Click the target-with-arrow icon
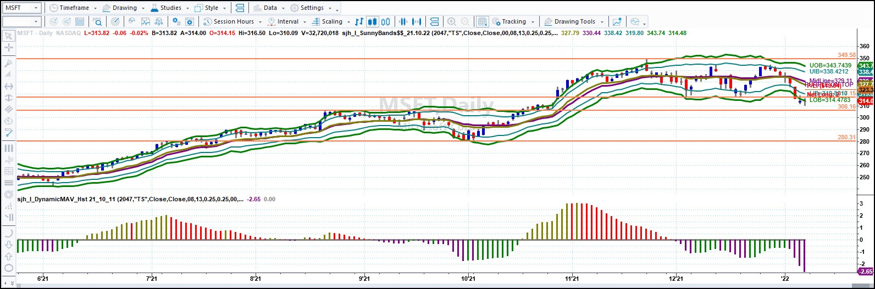The height and width of the screenshot is (289, 875). pos(115,21)
